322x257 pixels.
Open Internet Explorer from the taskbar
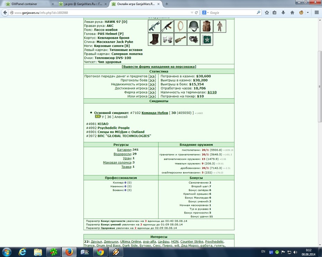click(22, 252)
